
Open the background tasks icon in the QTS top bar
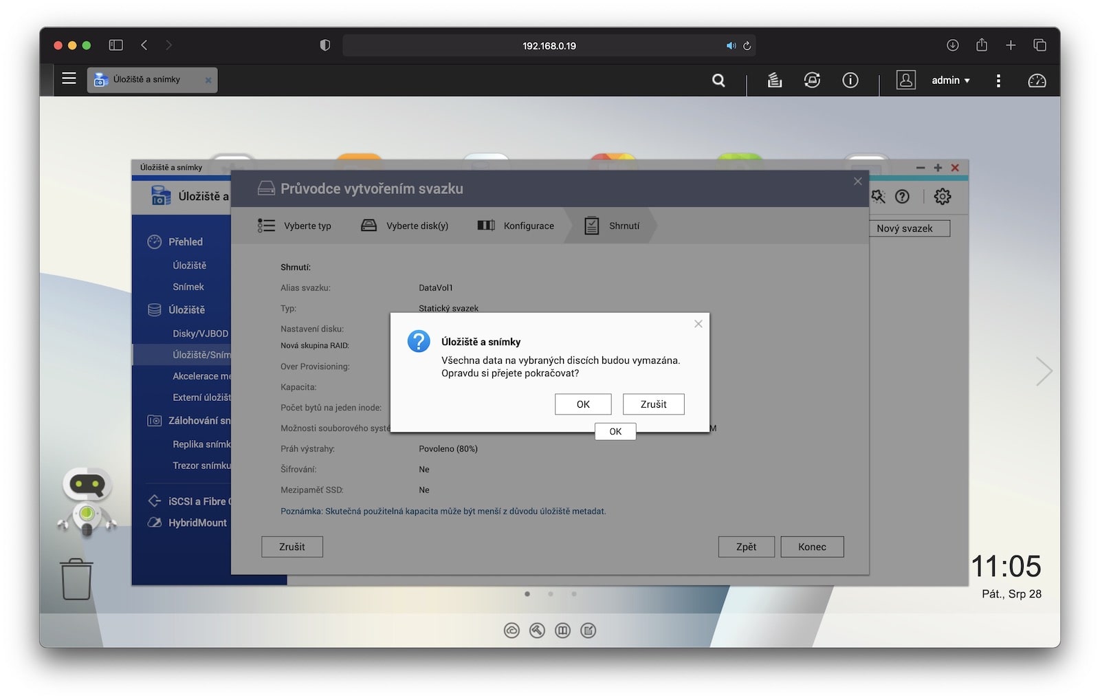[775, 80]
